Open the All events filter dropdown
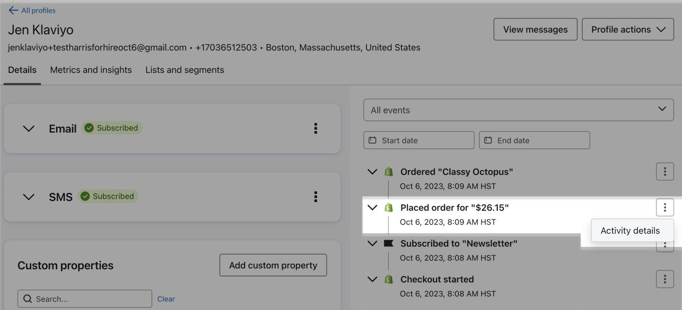This screenshot has height=310, width=682. click(x=518, y=110)
